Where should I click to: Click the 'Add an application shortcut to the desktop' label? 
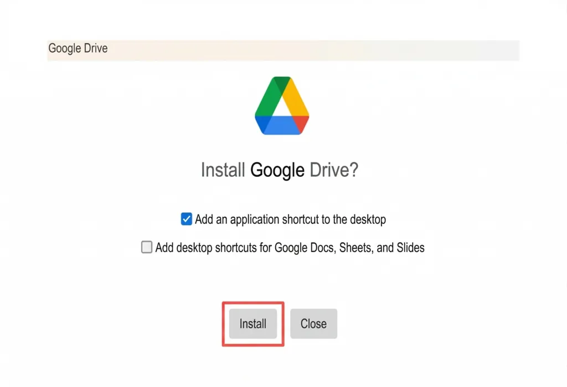[290, 219]
